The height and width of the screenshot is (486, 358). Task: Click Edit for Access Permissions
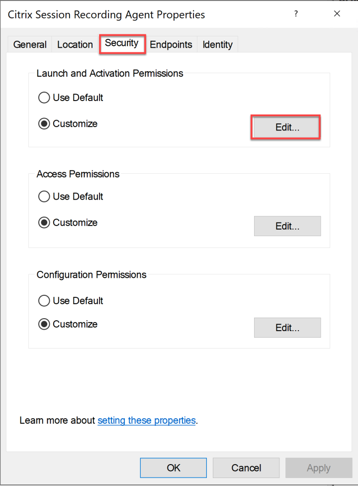point(287,226)
